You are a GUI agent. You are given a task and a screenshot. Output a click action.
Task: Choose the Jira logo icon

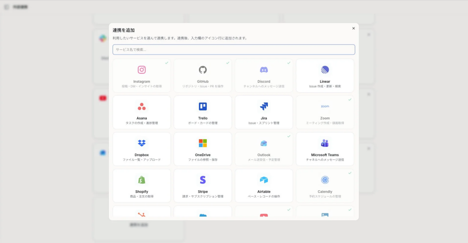tap(264, 107)
